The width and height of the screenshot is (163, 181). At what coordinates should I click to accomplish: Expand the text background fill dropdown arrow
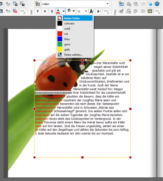pos(73,11)
